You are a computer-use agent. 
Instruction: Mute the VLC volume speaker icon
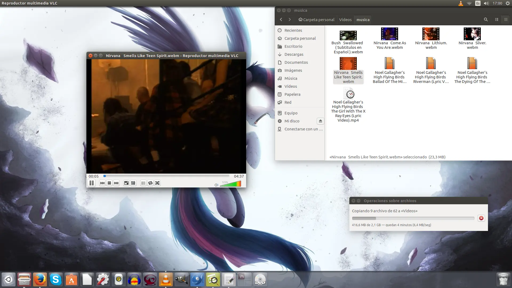click(216, 185)
